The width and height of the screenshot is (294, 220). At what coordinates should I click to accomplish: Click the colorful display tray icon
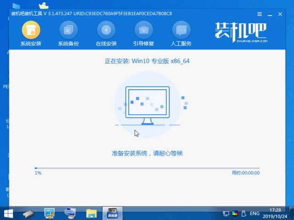coord(235,214)
